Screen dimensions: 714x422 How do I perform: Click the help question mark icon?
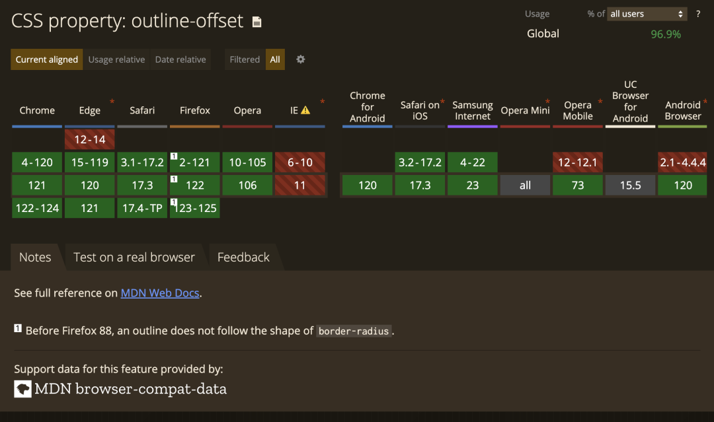698,14
